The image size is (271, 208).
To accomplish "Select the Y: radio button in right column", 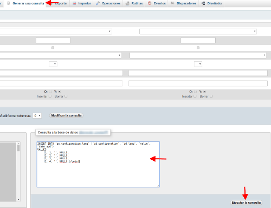I will [x=204, y=92].
